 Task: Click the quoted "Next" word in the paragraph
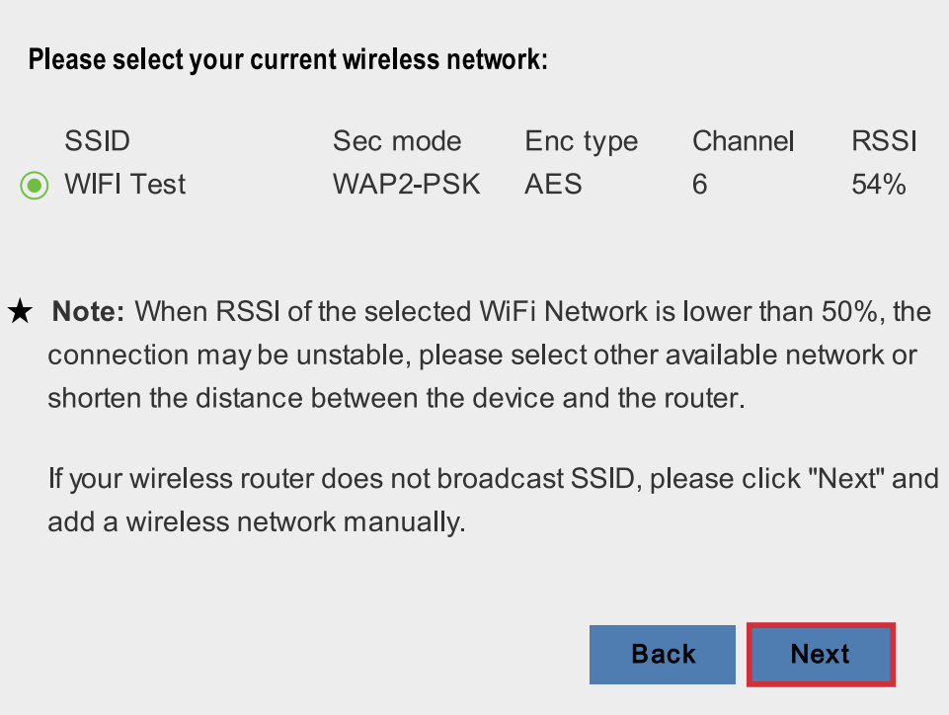[x=846, y=478]
